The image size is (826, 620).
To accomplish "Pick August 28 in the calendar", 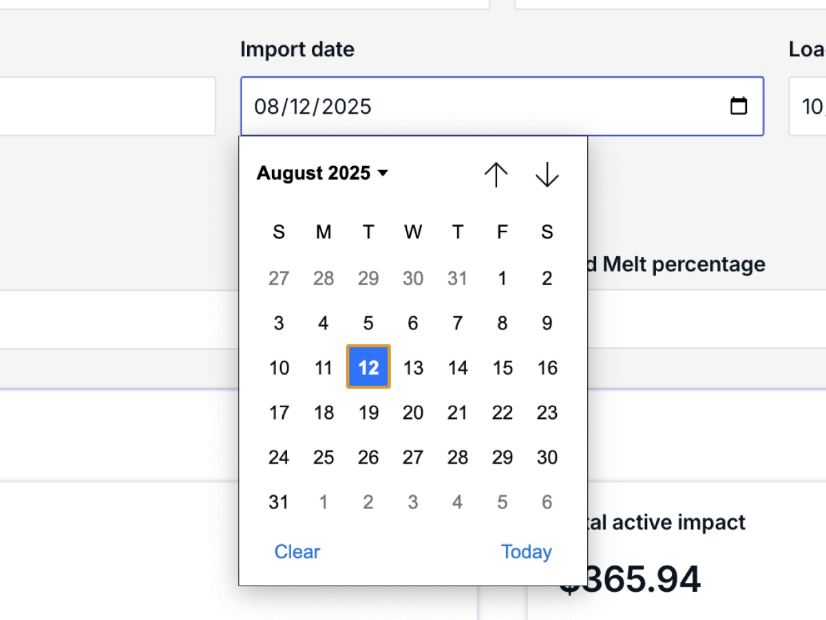I will point(458,457).
